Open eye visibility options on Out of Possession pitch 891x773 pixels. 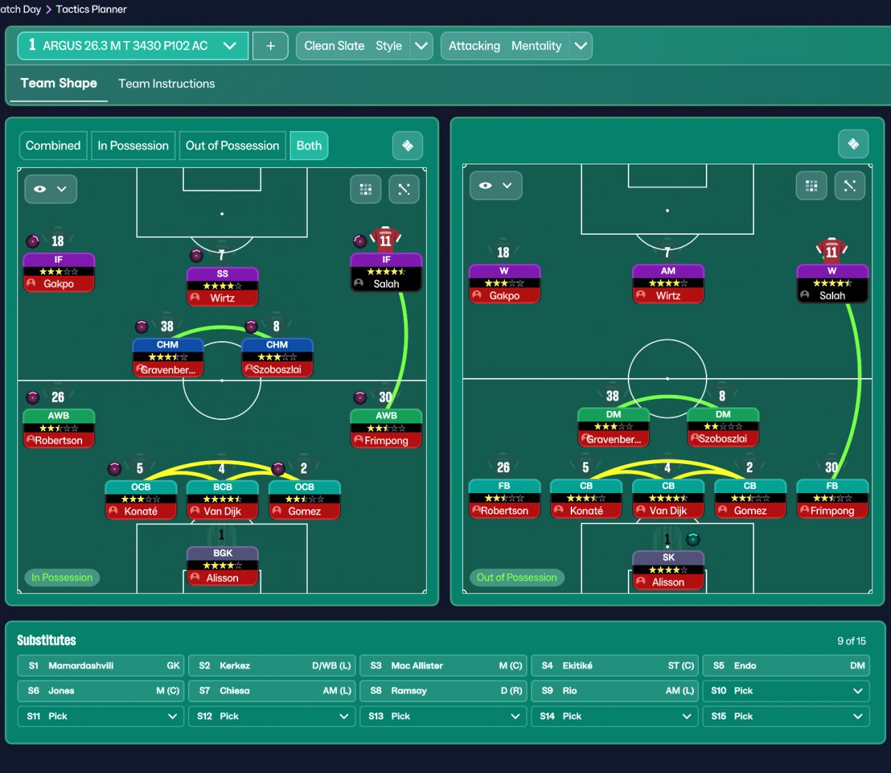click(x=496, y=185)
